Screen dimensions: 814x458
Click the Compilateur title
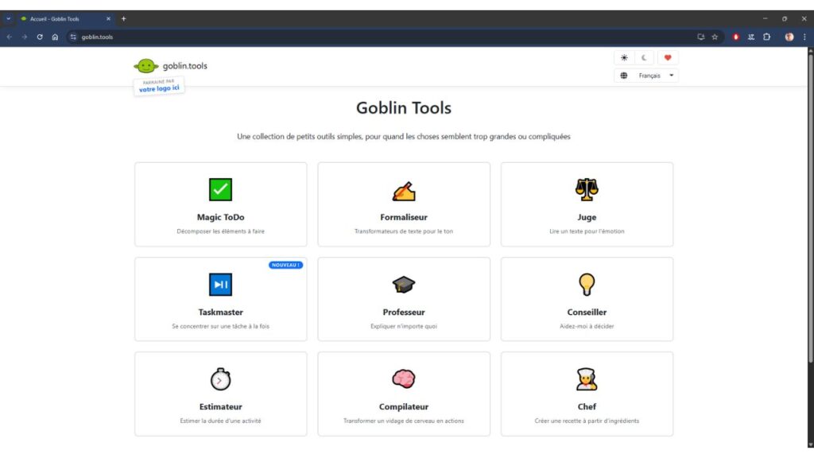click(x=403, y=406)
